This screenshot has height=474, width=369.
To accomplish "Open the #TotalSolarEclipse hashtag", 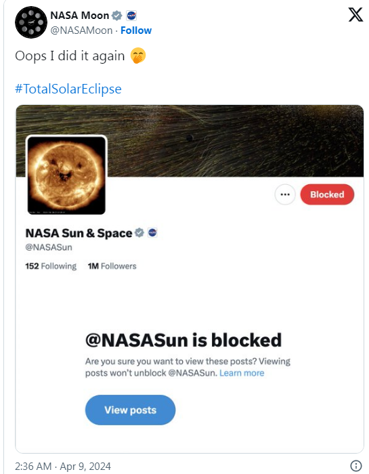I will tap(68, 89).
